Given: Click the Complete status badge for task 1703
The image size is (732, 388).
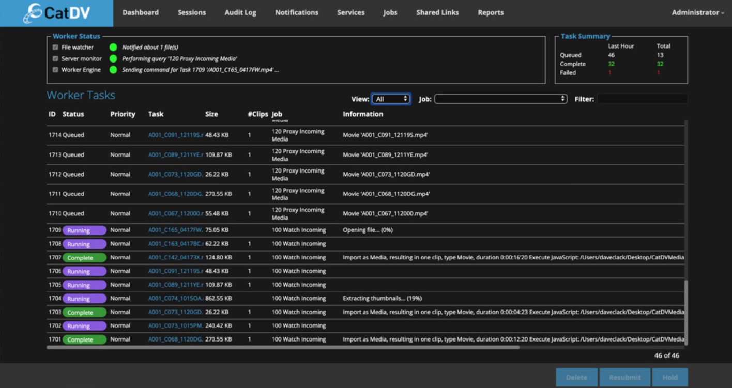Looking at the screenshot, I should pos(84,313).
